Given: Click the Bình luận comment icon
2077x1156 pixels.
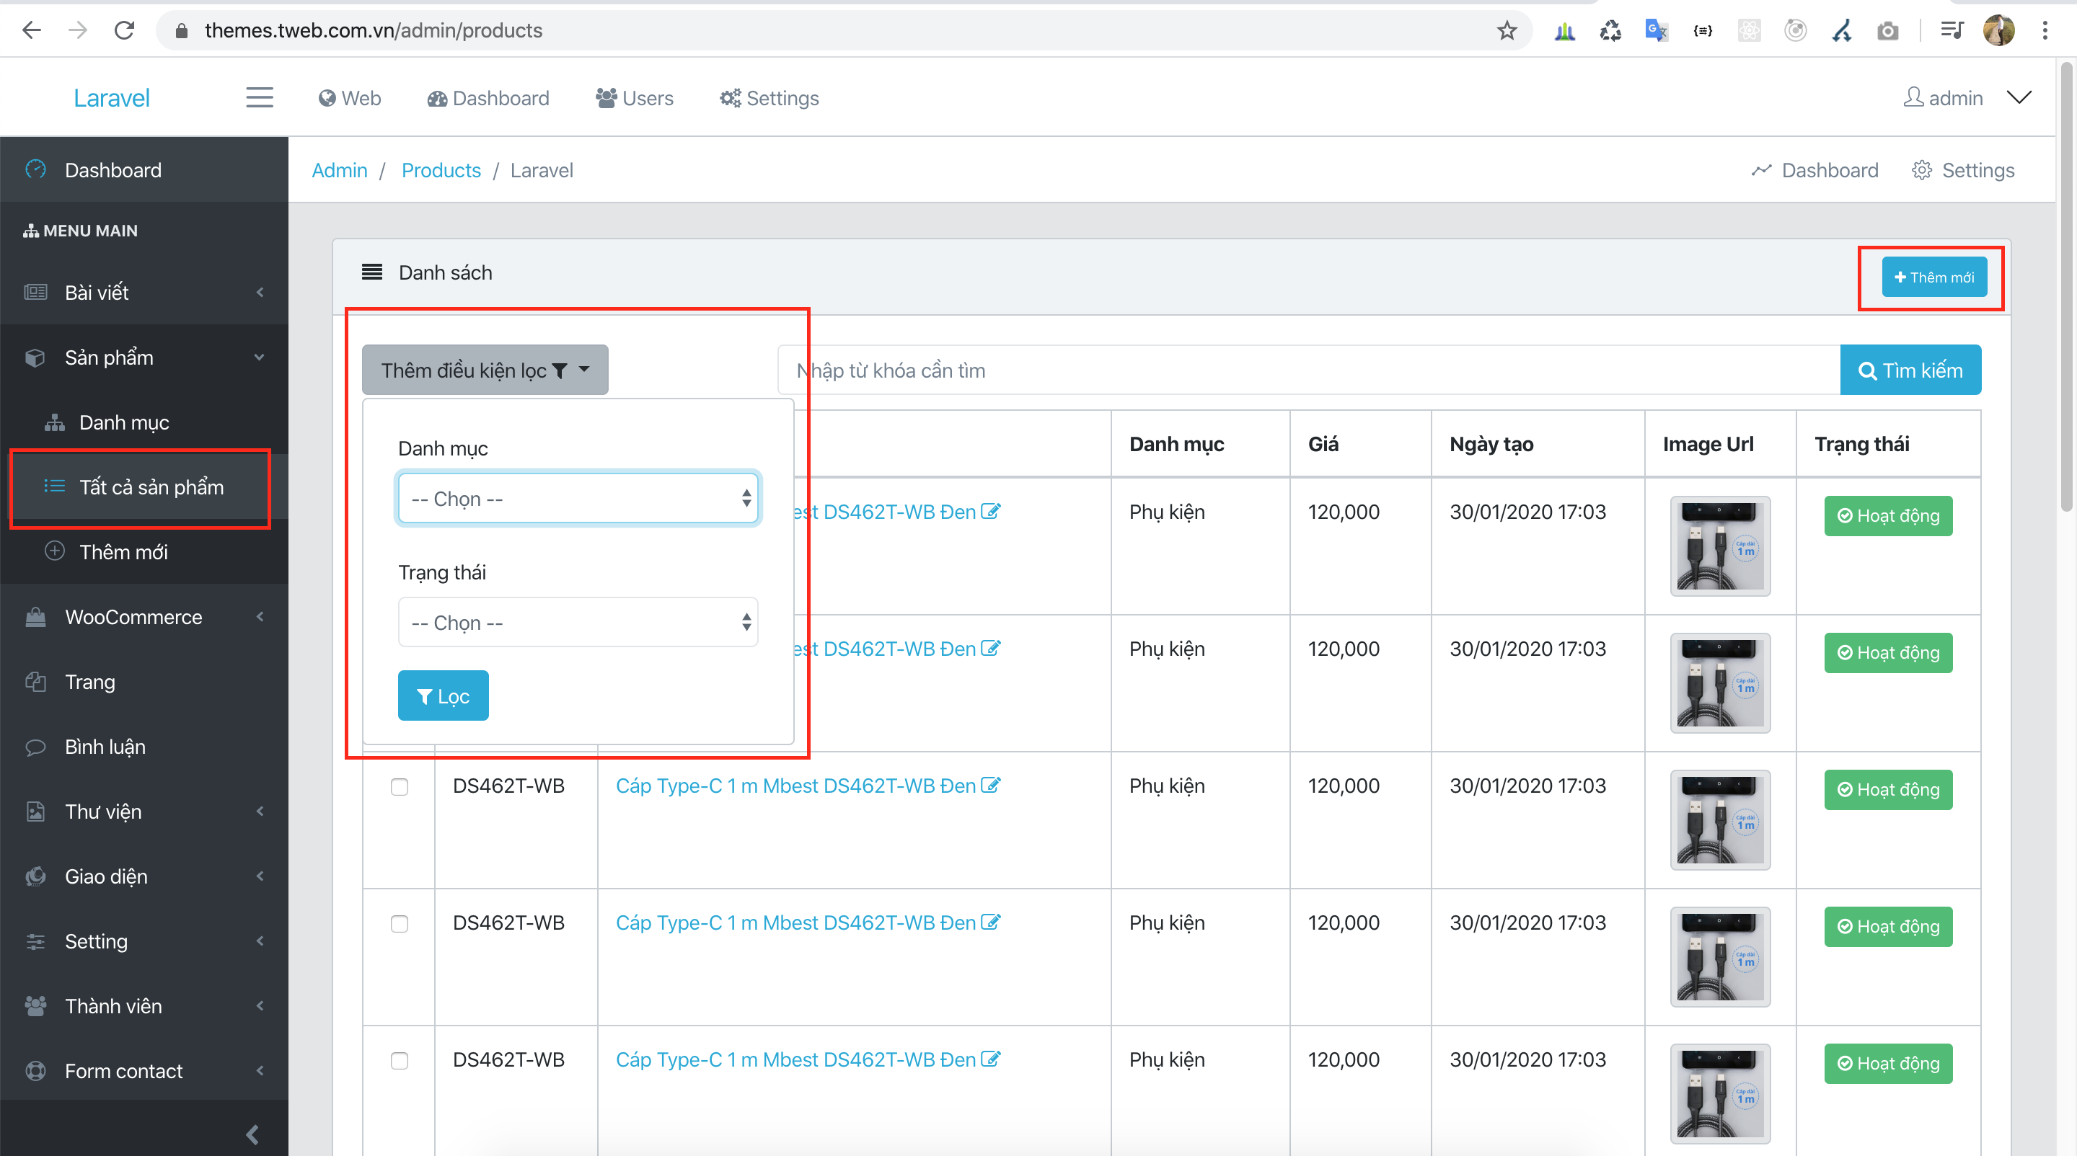Looking at the screenshot, I should click(x=35, y=746).
